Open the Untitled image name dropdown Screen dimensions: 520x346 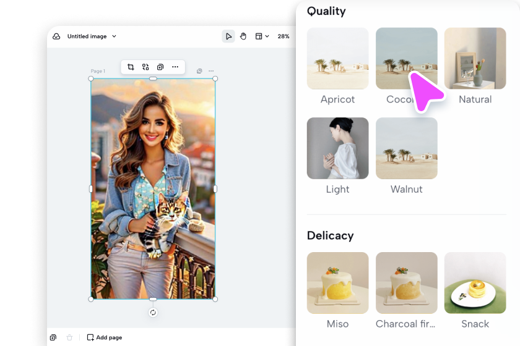coord(92,36)
